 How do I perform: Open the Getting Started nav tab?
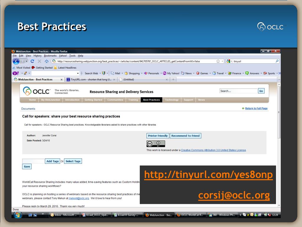pyautogui.click(x=93, y=100)
